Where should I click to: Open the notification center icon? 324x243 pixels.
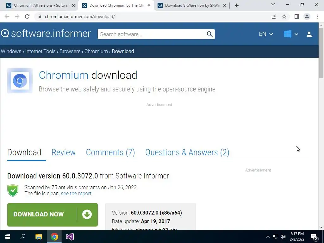click(x=314, y=237)
